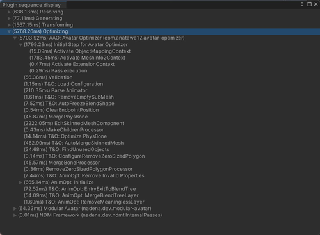Collapse the Optimizing phase arrow
The image size is (320, 235).
(x=9, y=31)
